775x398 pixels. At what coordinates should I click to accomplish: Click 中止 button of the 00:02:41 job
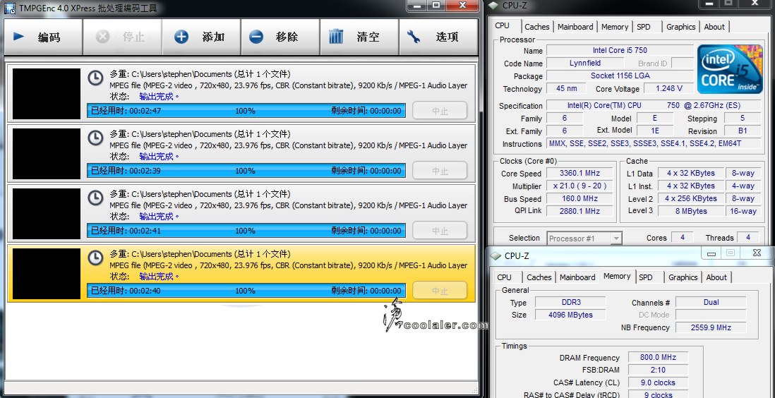440,230
